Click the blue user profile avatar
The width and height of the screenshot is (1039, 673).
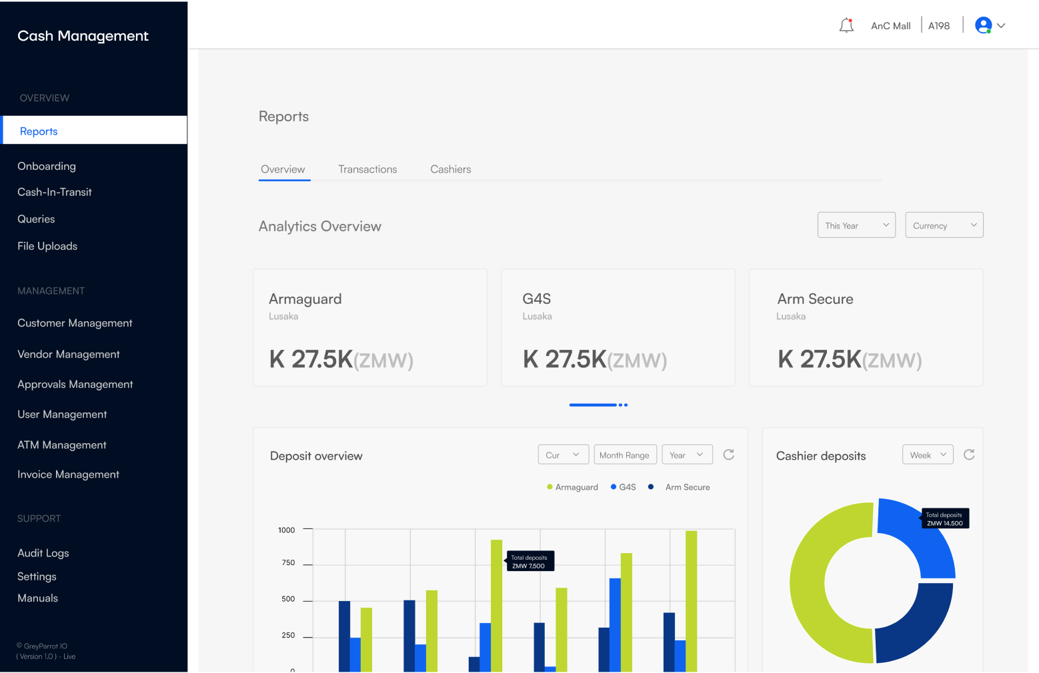[984, 25]
